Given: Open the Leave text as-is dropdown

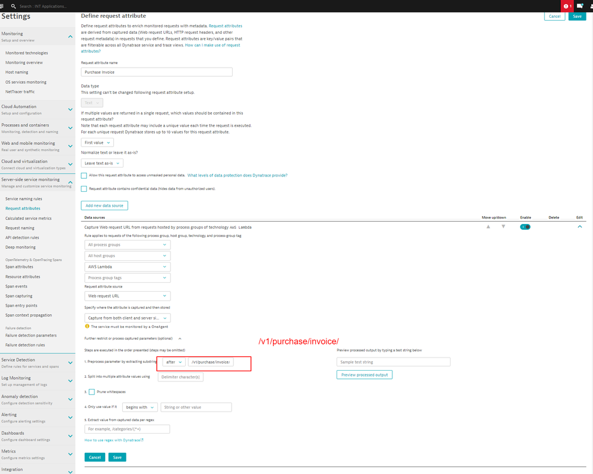Looking at the screenshot, I should [102, 163].
